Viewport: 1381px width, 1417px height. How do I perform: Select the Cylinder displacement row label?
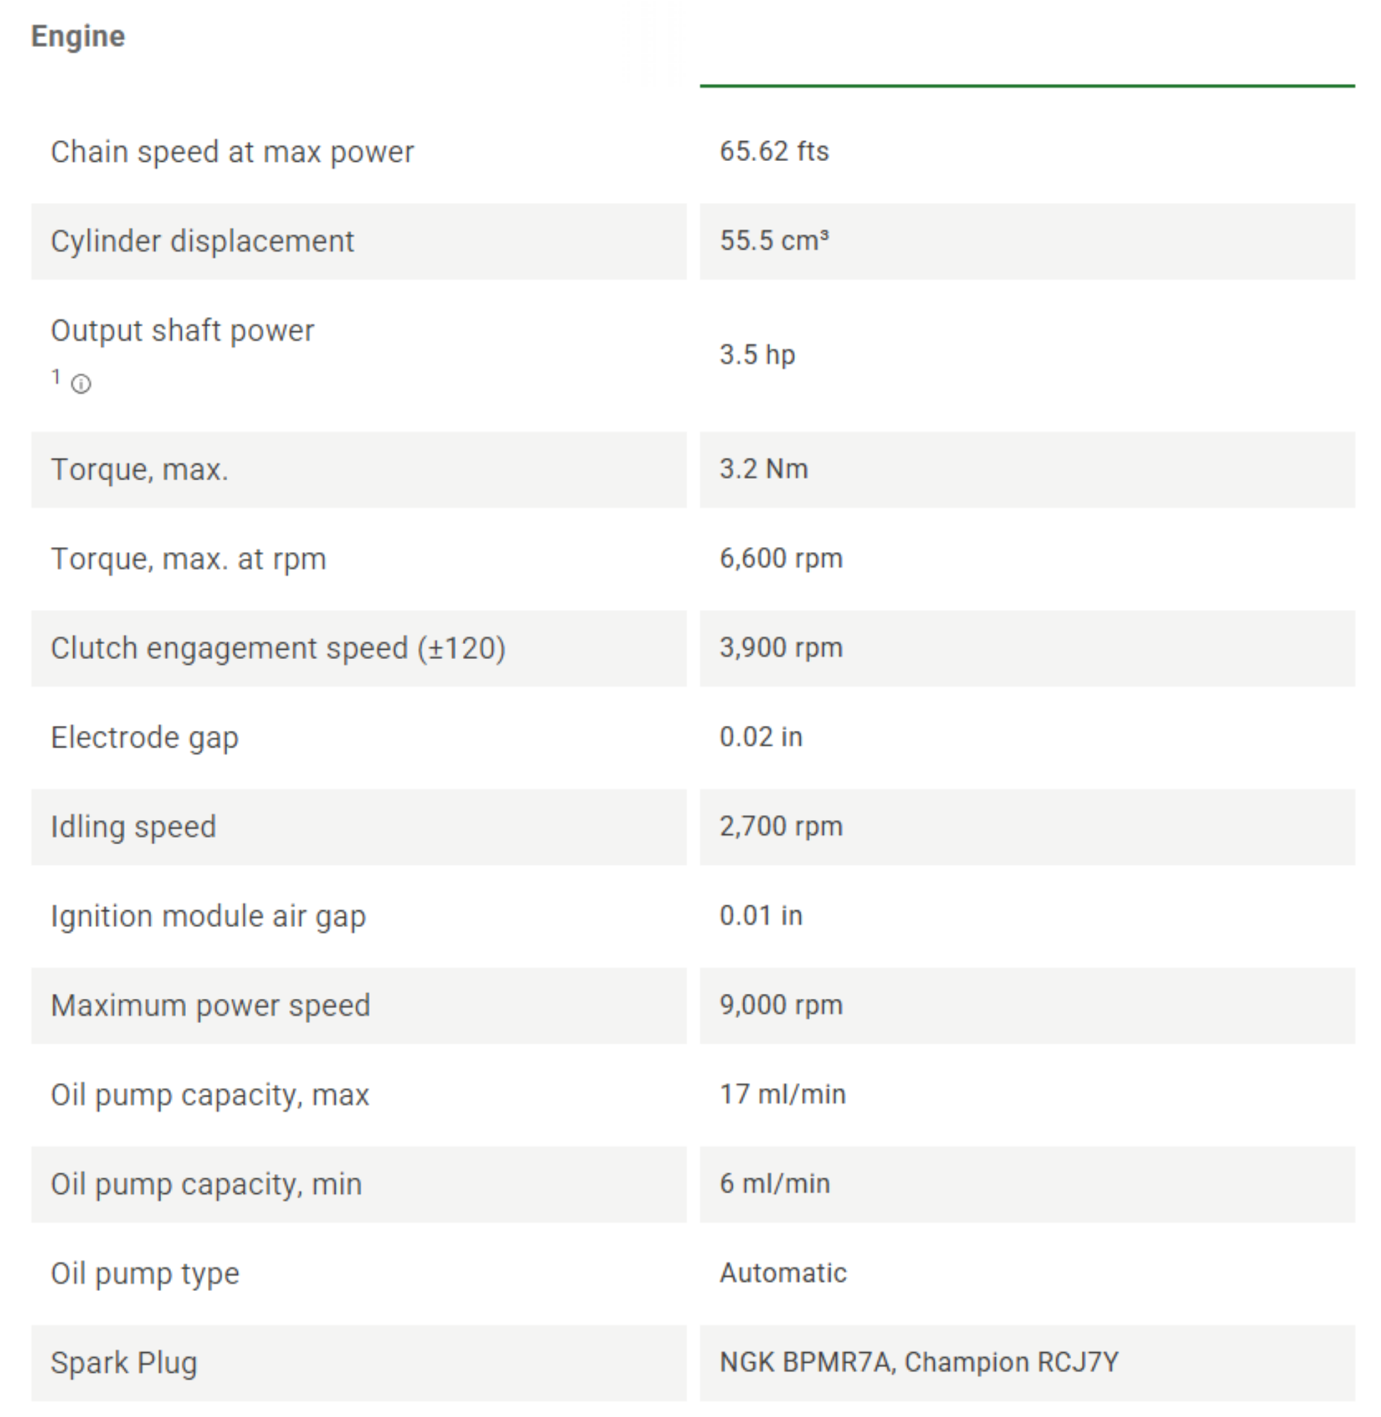[202, 242]
